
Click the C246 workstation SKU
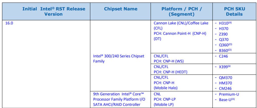tap(223, 56)
